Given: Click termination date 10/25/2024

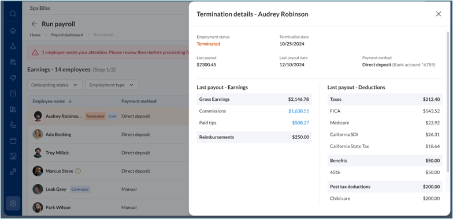Looking at the screenshot, I should (292, 44).
